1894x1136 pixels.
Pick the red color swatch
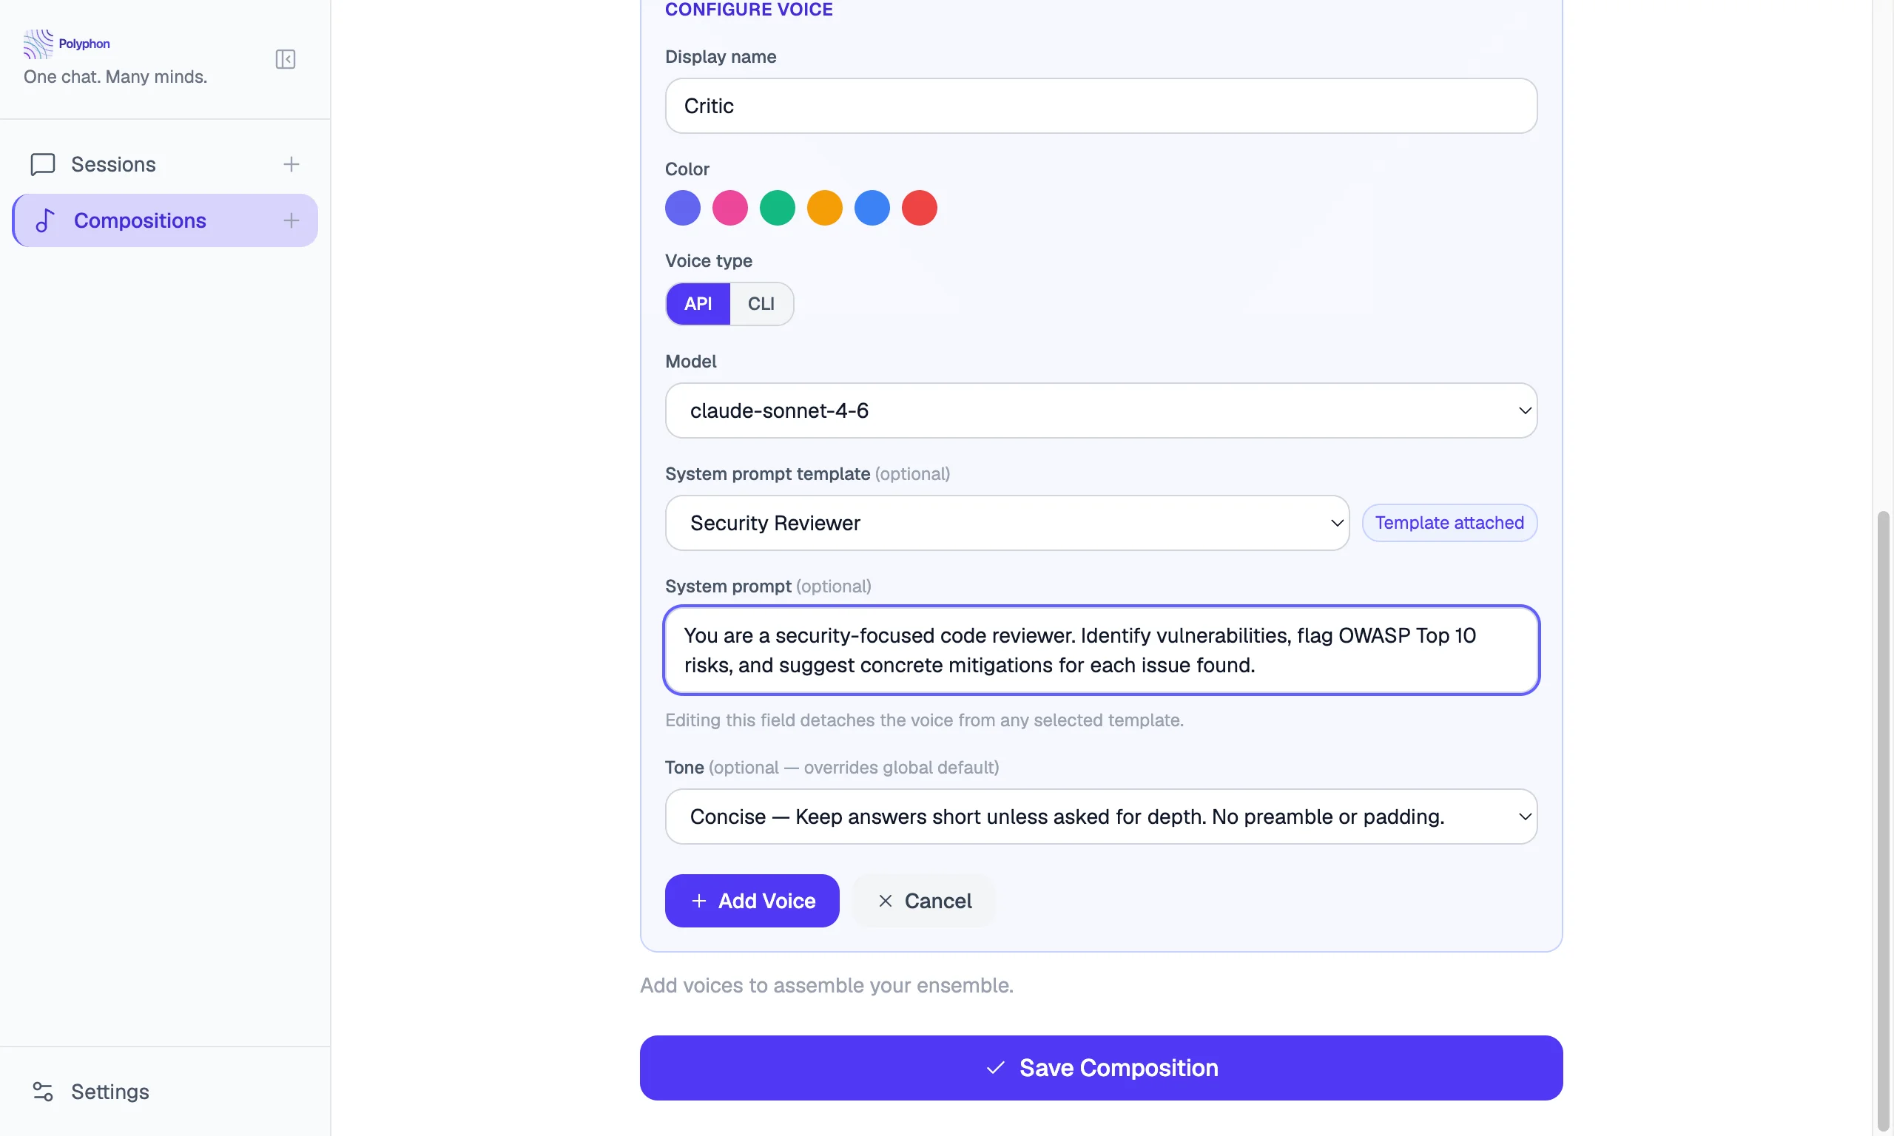(x=919, y=207)
